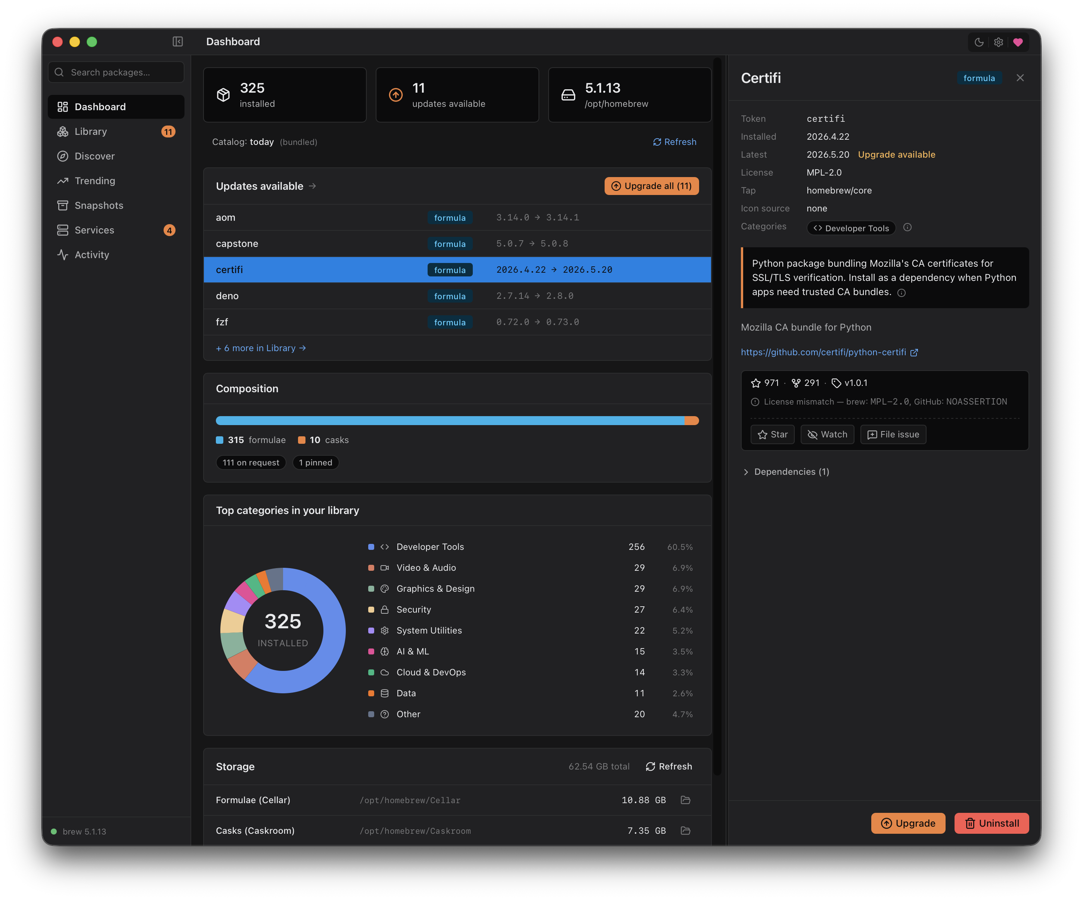The width and height of the screenshot is (1083, 901).
Task: Expand Dependencies (1)
Action: click(x=786, y=472)
